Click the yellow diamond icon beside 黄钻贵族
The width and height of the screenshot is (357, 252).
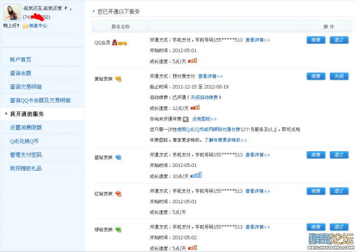[x=118, y=79]
